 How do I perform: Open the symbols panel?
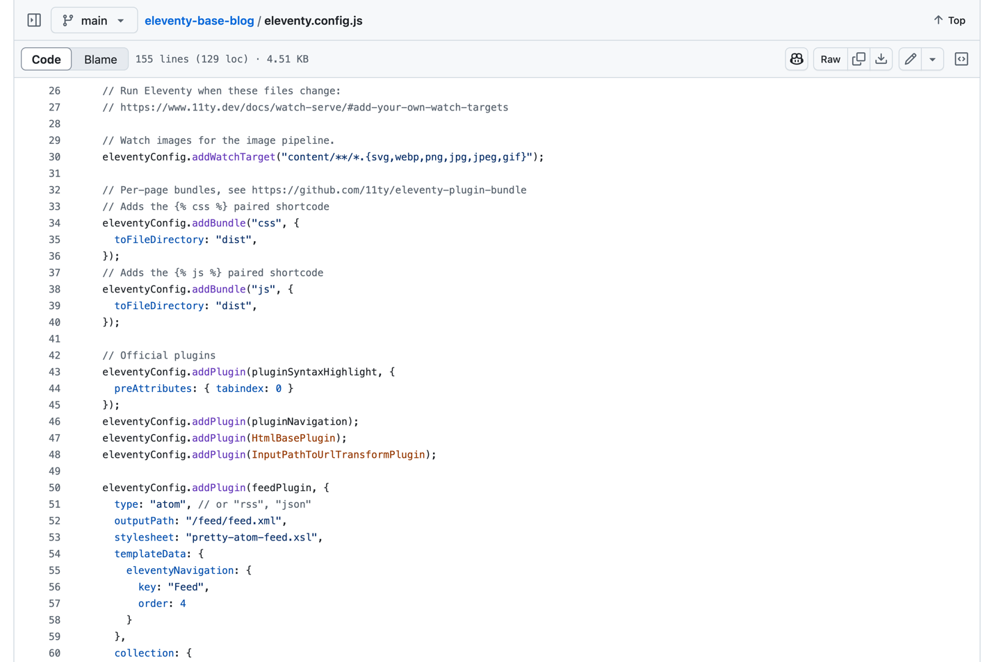click(x=961, y=59)
